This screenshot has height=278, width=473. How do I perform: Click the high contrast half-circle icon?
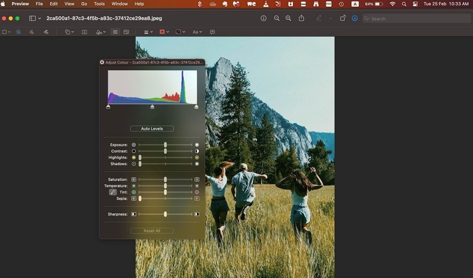point(197,151)
